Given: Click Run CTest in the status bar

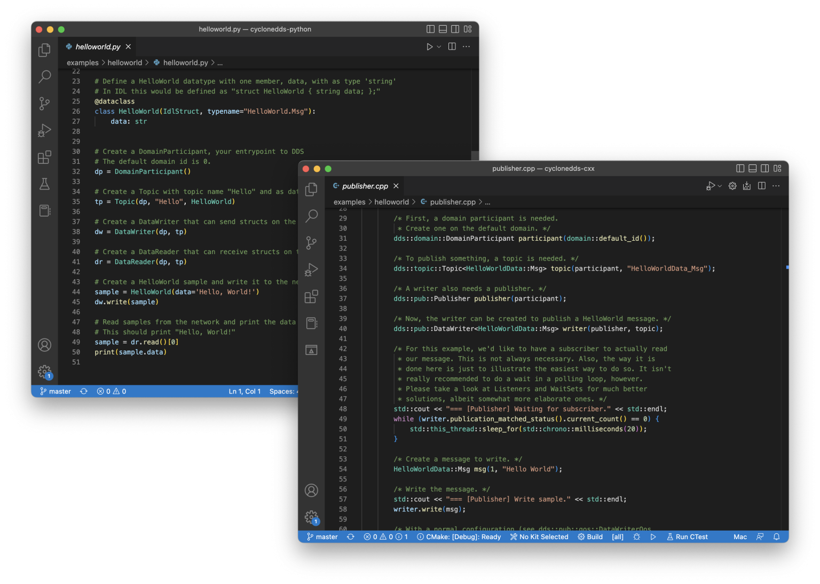Looking at the screenshot, I should click(687, 537).
